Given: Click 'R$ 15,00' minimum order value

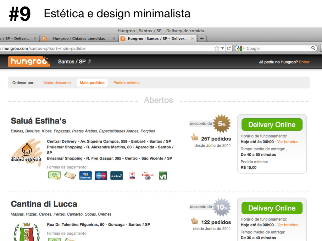Looking at the screenshot, I should 248,168.
